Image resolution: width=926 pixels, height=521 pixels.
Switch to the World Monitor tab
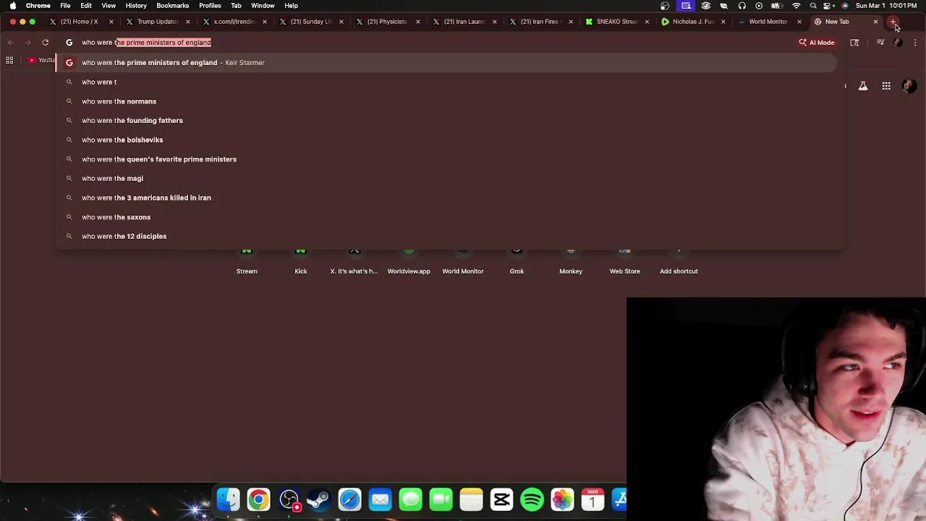click(x=768, y=22)
